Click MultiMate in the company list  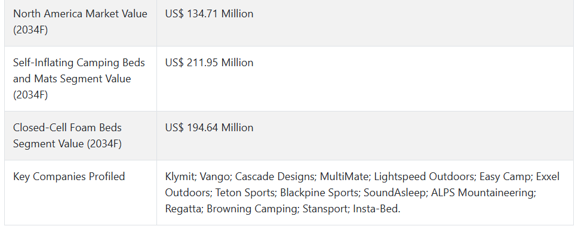point(343,177)
